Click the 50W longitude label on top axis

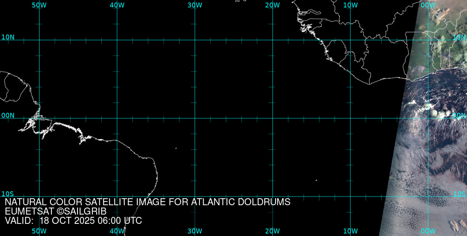39,5
